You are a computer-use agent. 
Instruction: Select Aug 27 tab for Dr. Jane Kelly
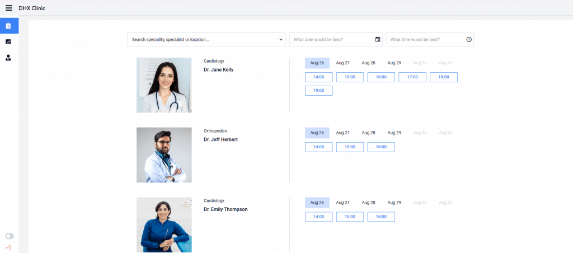343,63
